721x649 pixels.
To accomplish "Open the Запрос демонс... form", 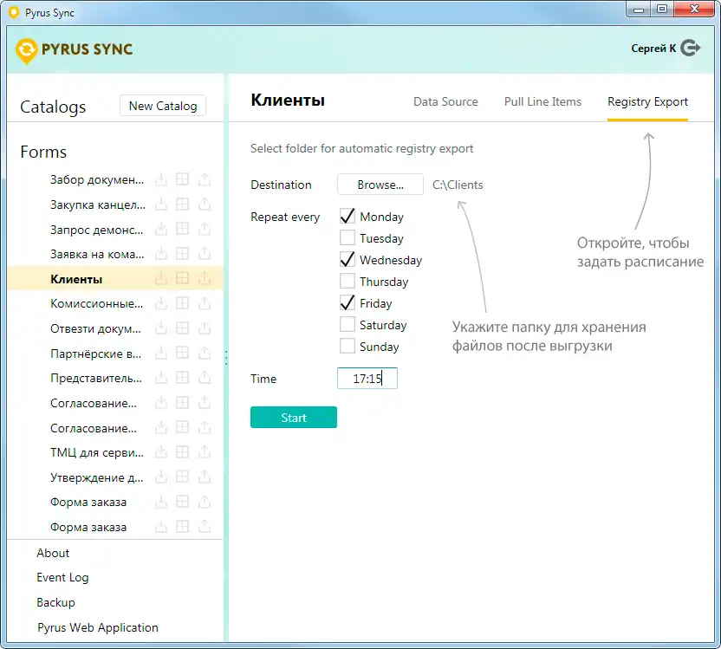I will [96, 230].
